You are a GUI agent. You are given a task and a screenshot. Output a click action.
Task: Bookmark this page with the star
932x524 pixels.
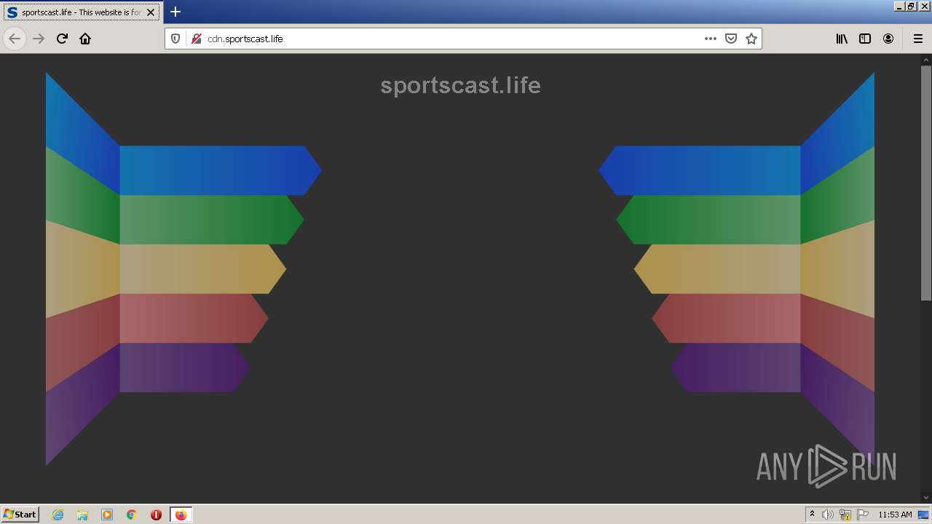point(751,39)
